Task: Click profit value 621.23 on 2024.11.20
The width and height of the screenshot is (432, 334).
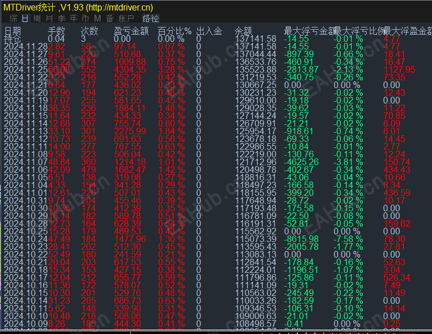Action: [128, 92]
